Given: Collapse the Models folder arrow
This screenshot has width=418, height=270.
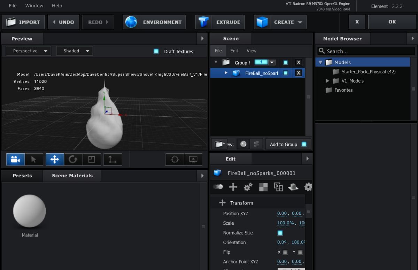Looking at the screenshot, I should [x=321, y=62].
